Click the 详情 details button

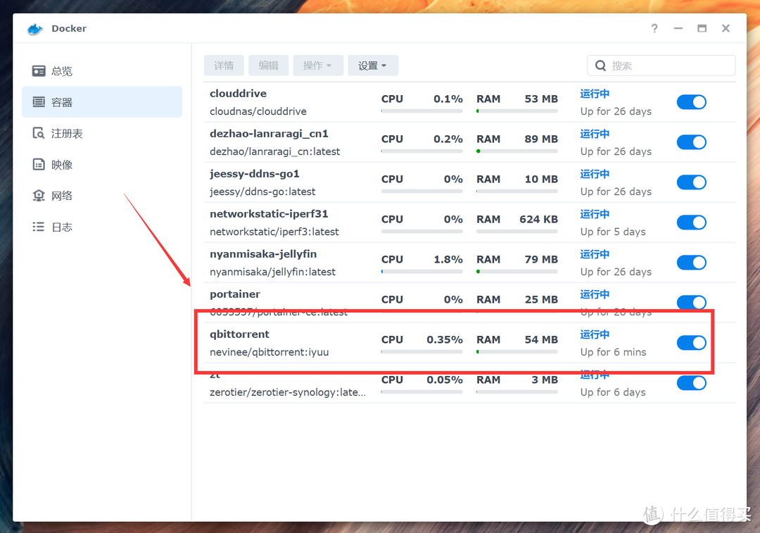[224, 65]
